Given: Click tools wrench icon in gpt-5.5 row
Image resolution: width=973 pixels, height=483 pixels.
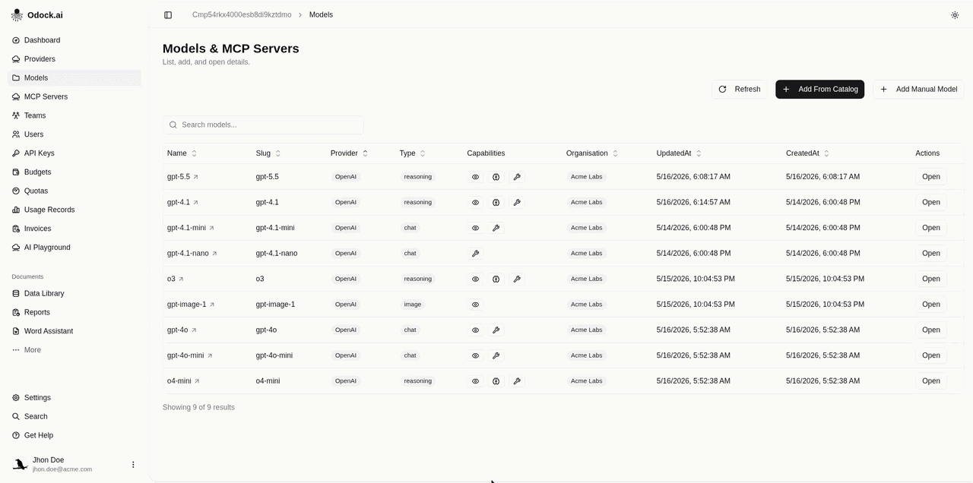Looking at the screenshot, I should pos(517,177).
